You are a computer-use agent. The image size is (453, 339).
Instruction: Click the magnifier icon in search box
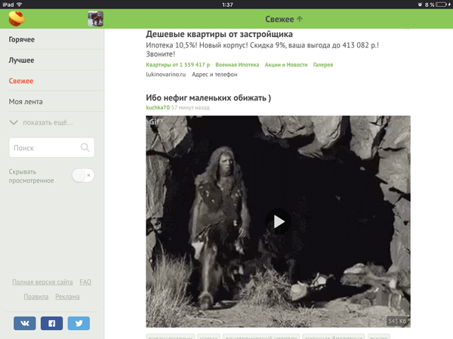point(85,147)
